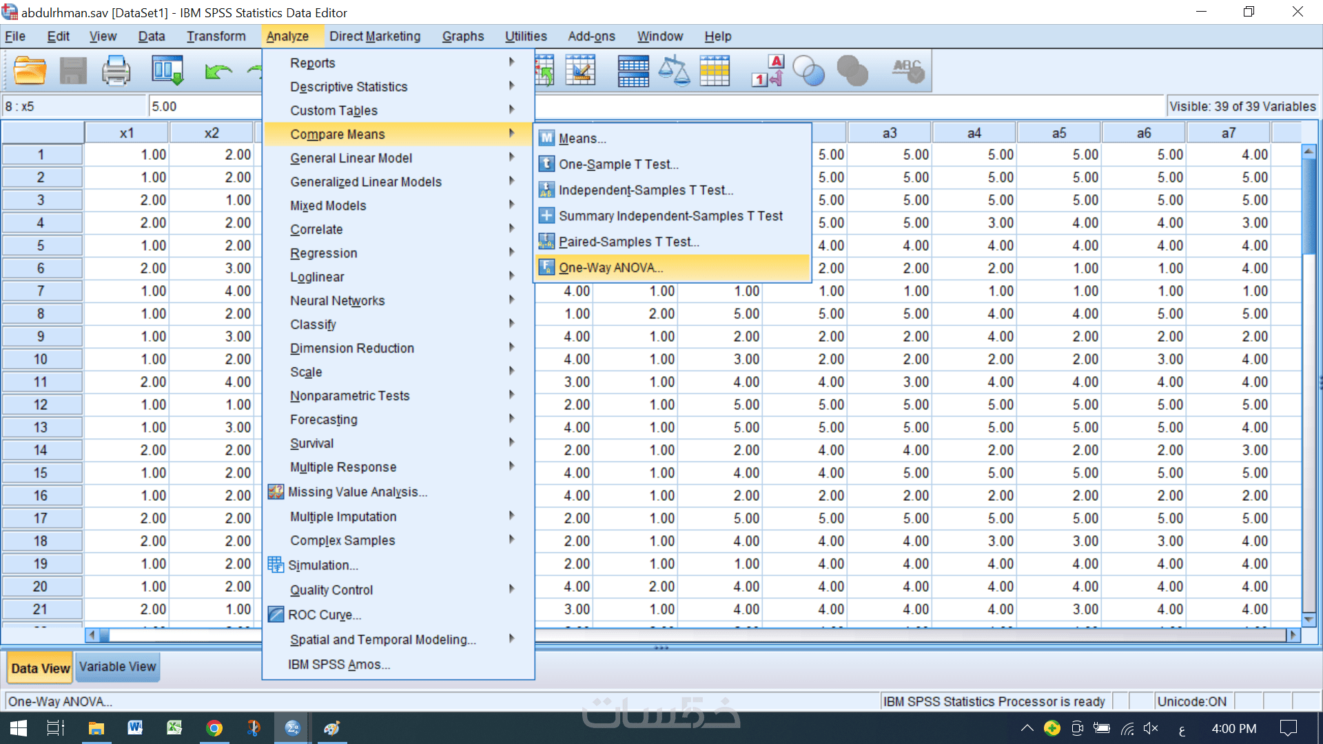
Task: Click the Open data document folder icon
Action: tap(30, 71)
